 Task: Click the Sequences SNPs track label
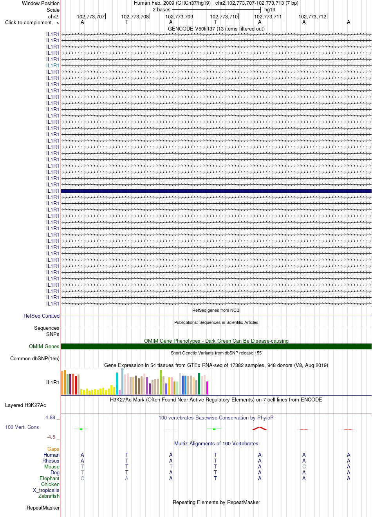tap(47, 331)
